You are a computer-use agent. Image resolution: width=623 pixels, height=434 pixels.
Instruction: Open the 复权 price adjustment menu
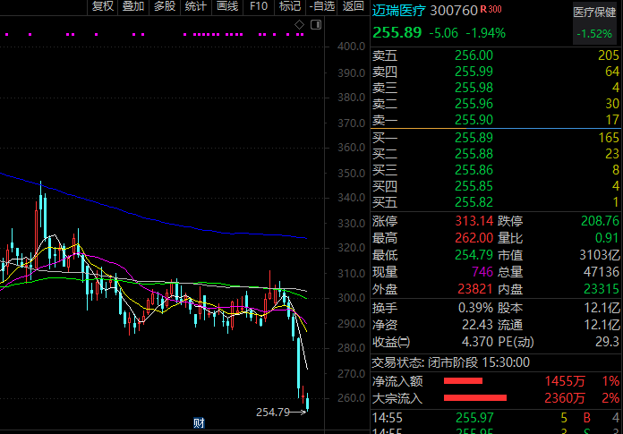pyautogui.click(x=103, y=6)
